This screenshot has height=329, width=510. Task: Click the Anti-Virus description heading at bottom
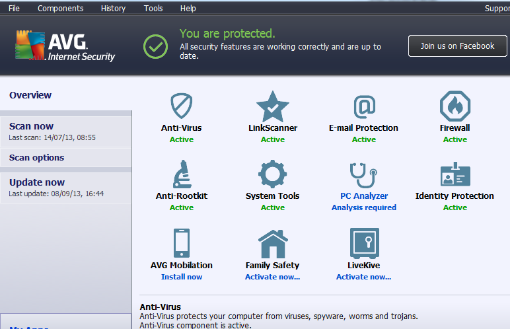161,307
